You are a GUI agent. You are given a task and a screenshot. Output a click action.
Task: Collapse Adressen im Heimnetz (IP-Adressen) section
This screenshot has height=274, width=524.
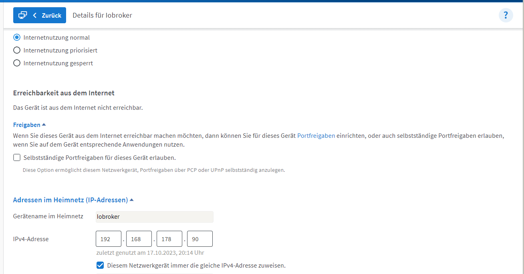(x=73, y=200)
